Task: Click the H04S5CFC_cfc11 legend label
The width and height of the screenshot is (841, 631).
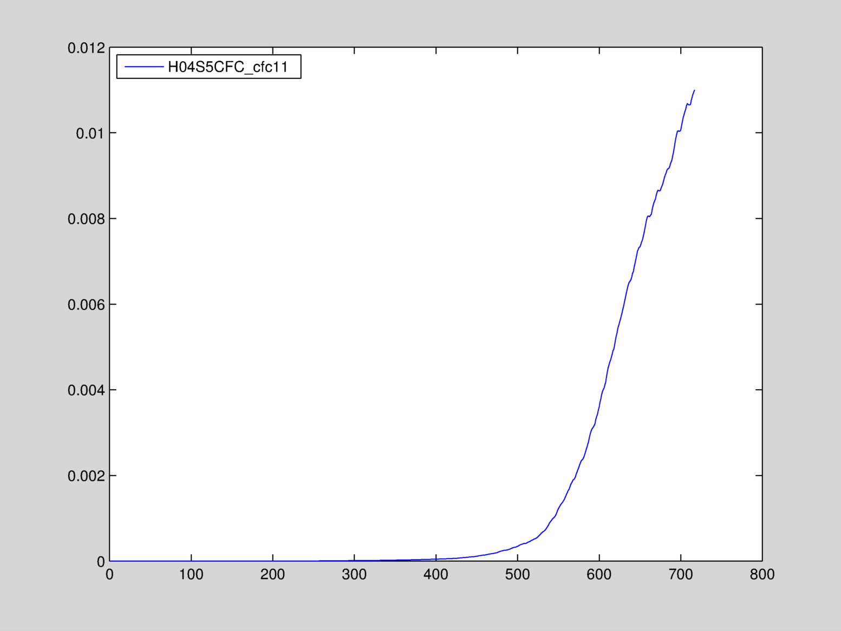Action: 227,67
